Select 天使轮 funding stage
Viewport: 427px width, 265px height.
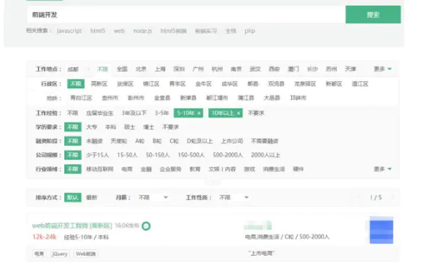119,141
